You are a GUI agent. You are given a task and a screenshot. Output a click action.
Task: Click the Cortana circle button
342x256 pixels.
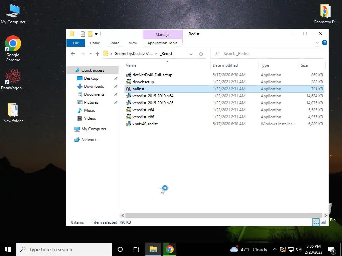click(120, 249)
